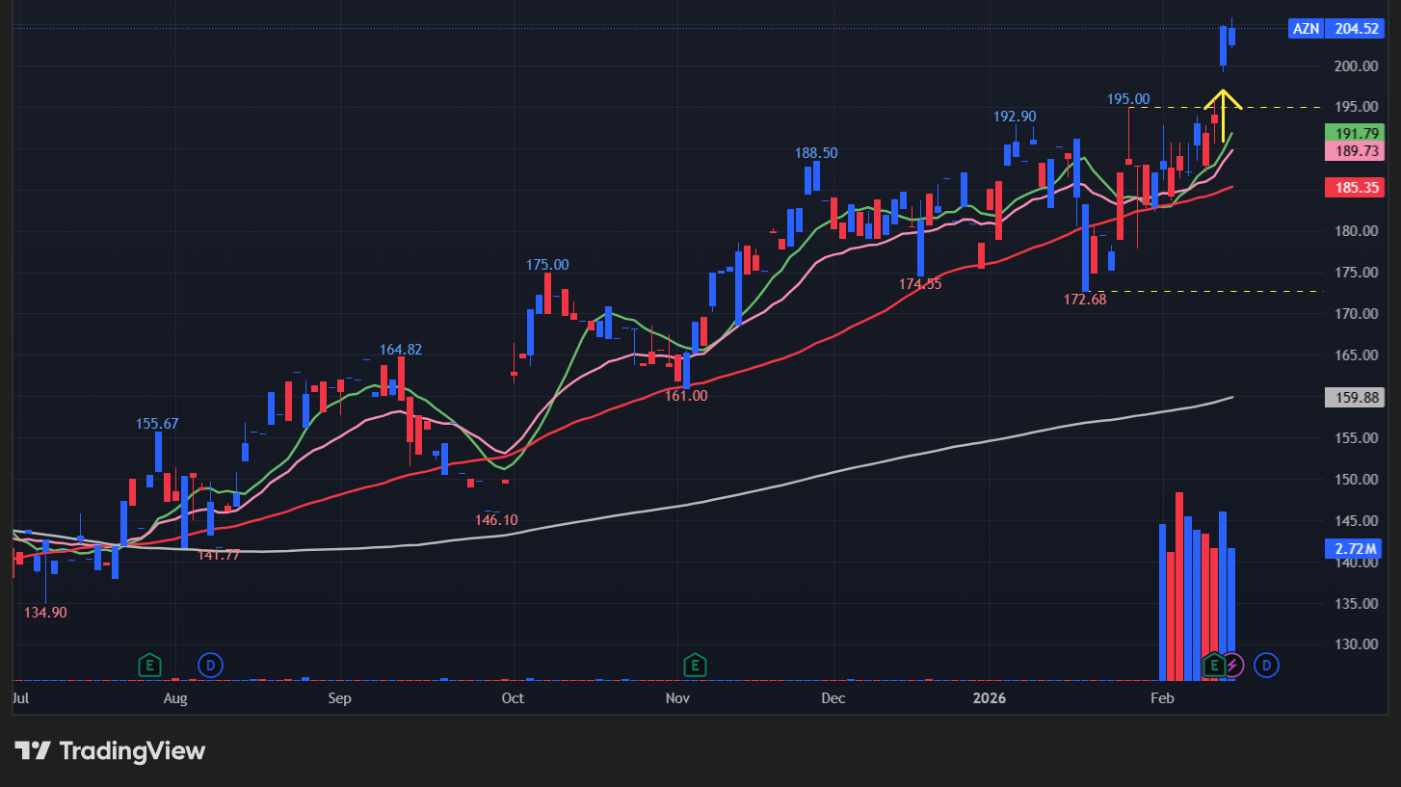Click the 204.52 current price label
Viewport: 1401px width, 787px height.
(1354, 29)
